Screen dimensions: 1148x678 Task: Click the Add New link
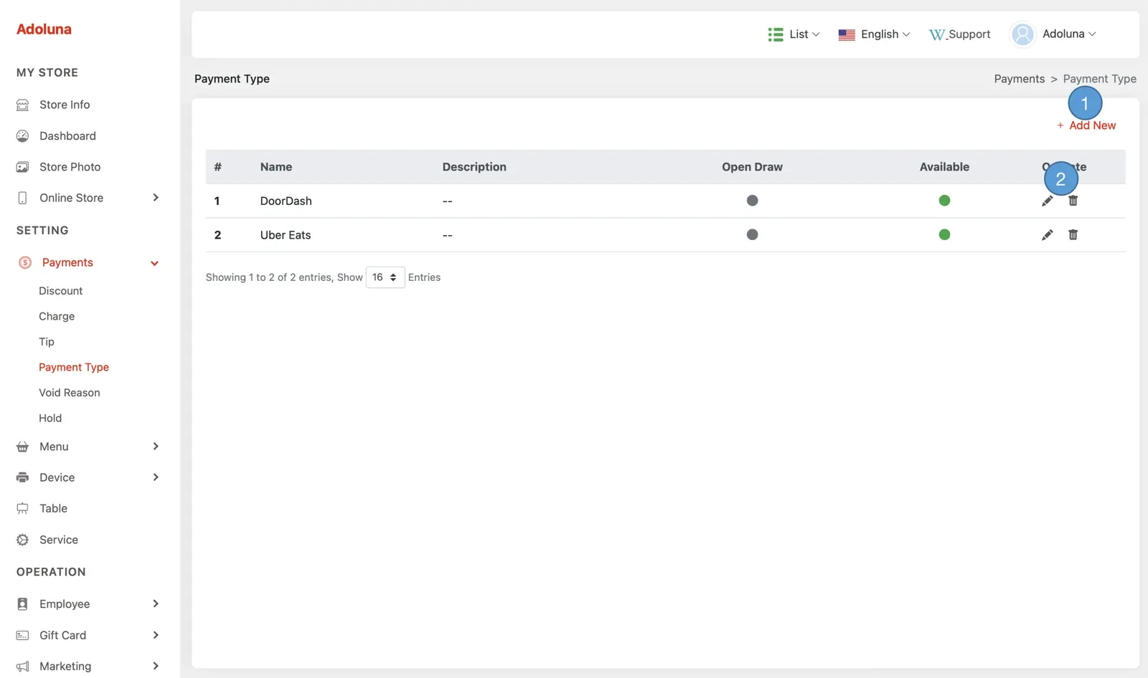1086,125
